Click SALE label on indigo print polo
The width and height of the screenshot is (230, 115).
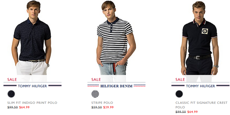[x=12, y=80]
